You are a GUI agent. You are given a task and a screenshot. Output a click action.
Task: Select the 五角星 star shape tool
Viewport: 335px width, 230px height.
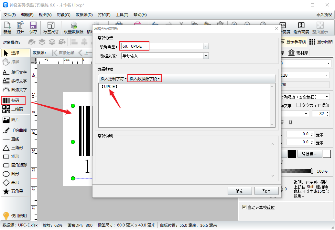(x=15, y=191)
